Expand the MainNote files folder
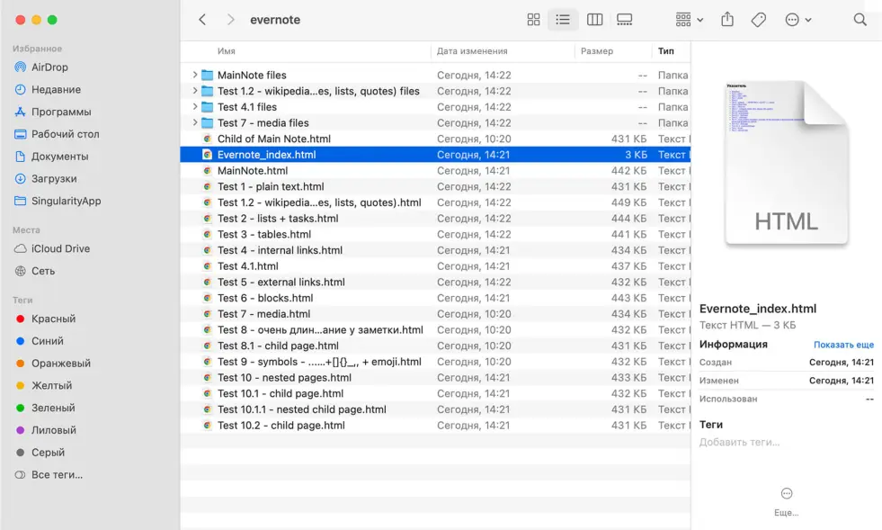Viewport: 882px width, 530px height. (x=195, y=76)
